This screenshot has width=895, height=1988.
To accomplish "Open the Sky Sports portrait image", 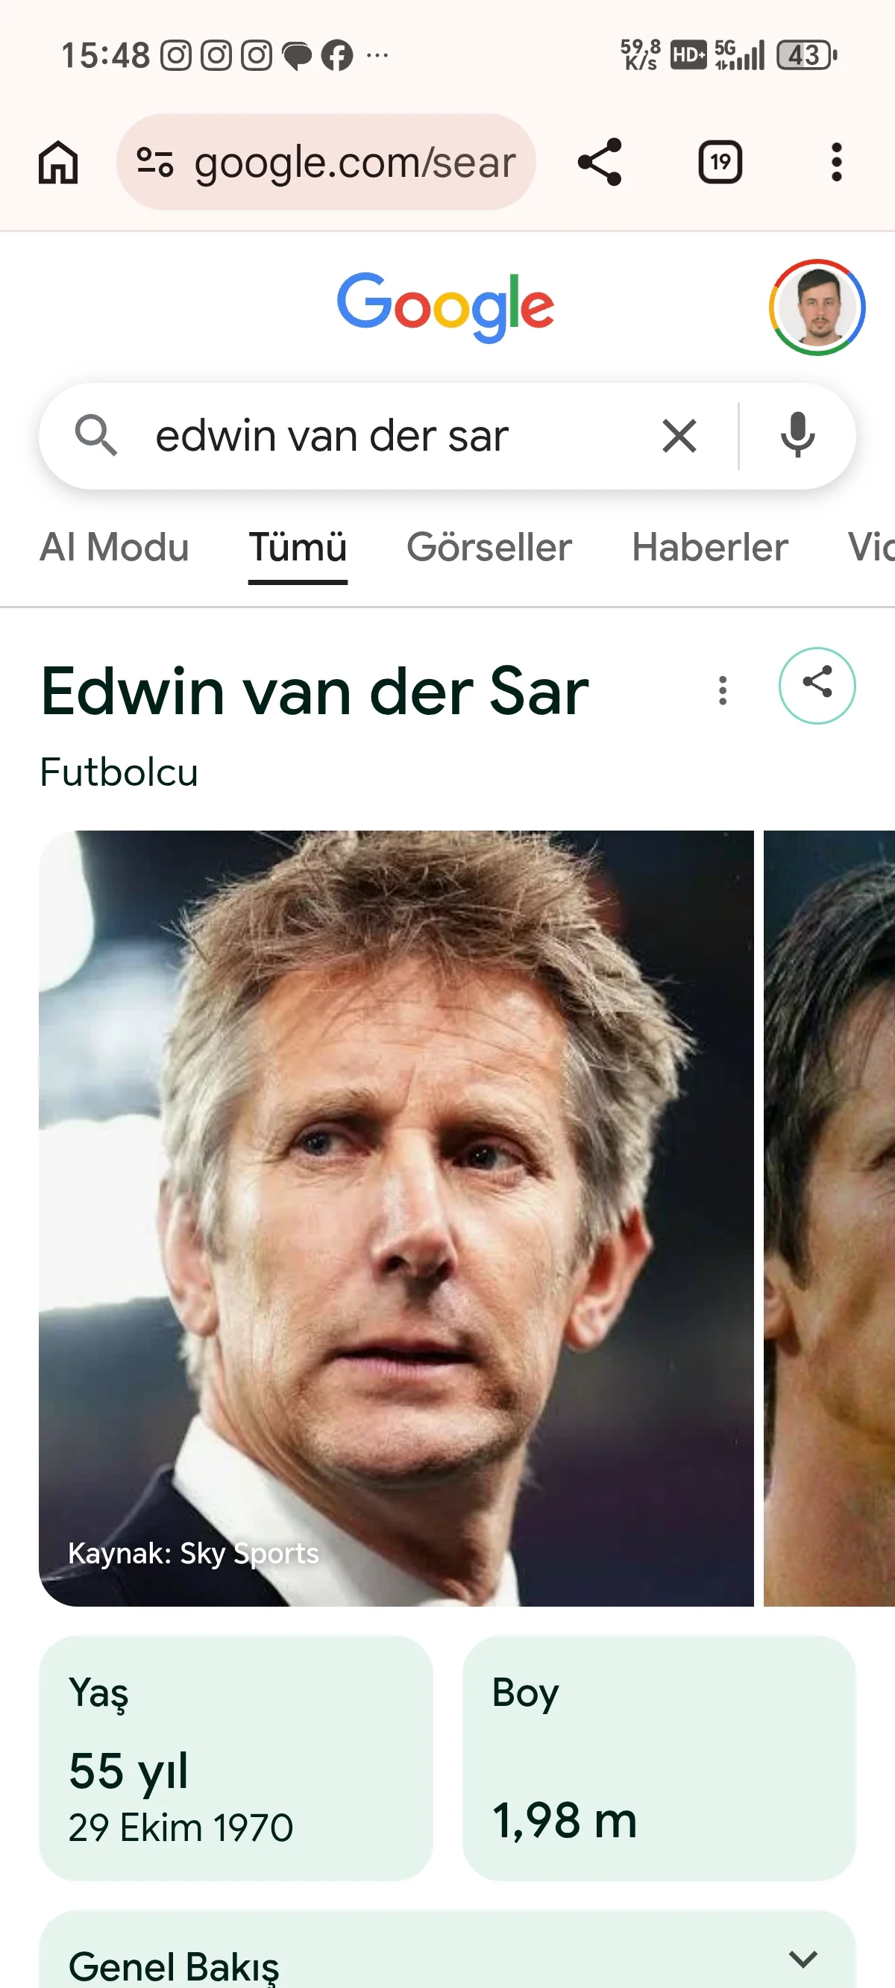I will (x=396, y=1219).
